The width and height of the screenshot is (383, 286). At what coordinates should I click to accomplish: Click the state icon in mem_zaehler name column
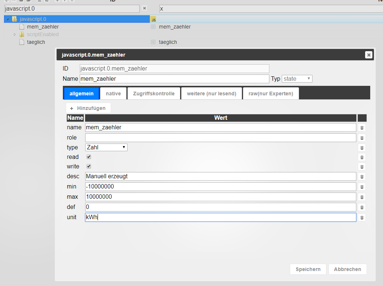[x=153, y=27]
